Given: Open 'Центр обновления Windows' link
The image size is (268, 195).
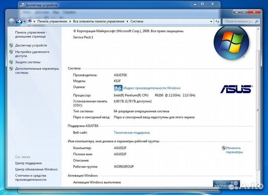Looking at the screenshot, I should click(x=36, y=169).
